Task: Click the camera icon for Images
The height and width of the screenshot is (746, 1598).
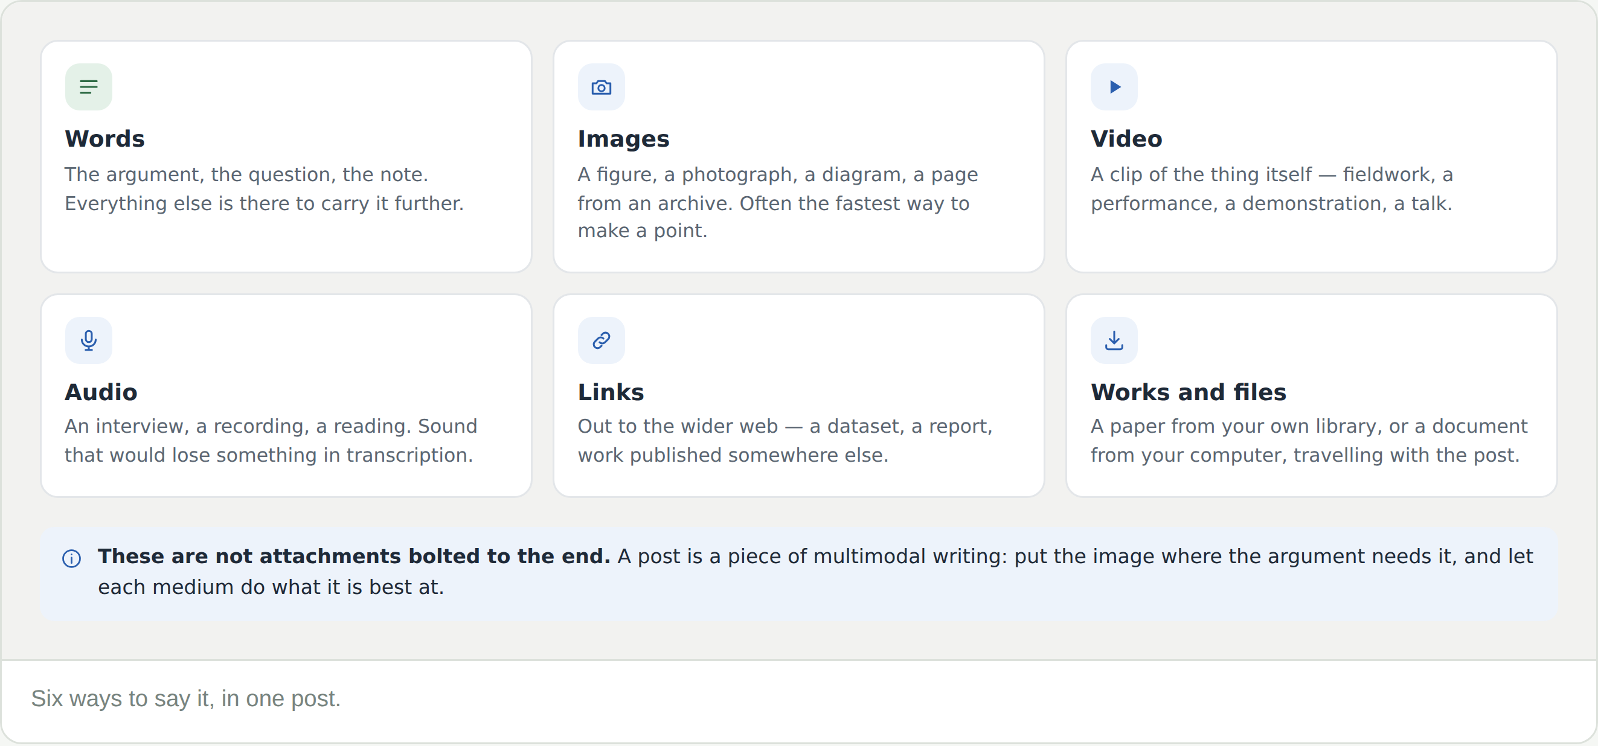Action: coord(601,87)
